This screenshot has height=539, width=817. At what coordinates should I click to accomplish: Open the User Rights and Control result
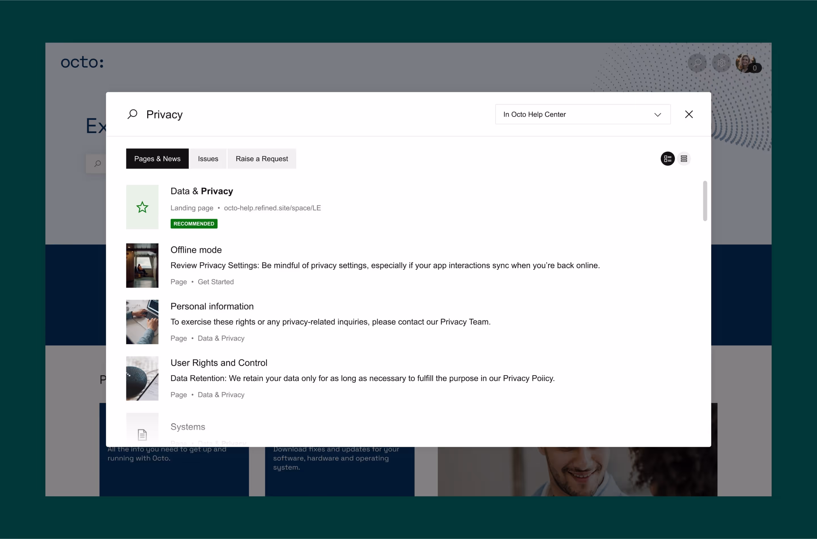219,363
